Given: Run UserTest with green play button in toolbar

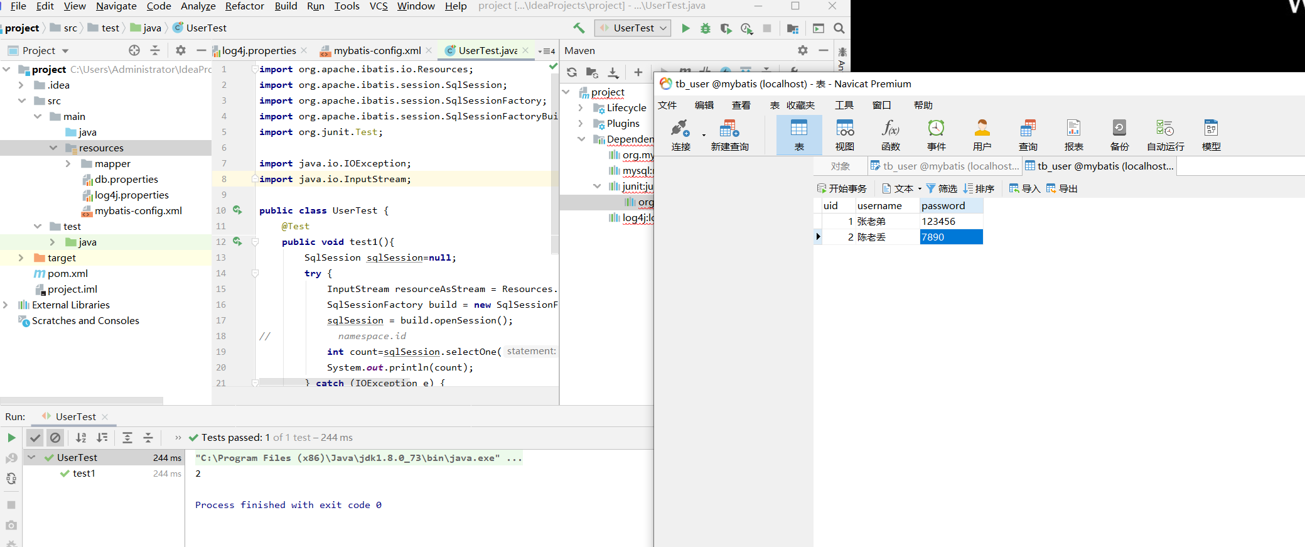Looking at the screenshot, I should 685,28.
